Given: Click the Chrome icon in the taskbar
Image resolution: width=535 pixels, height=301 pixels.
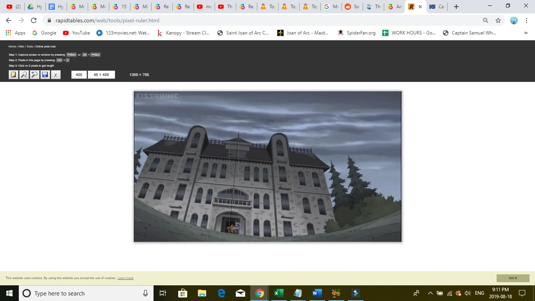Looking at the screenshot, I should tap(259, 293).
